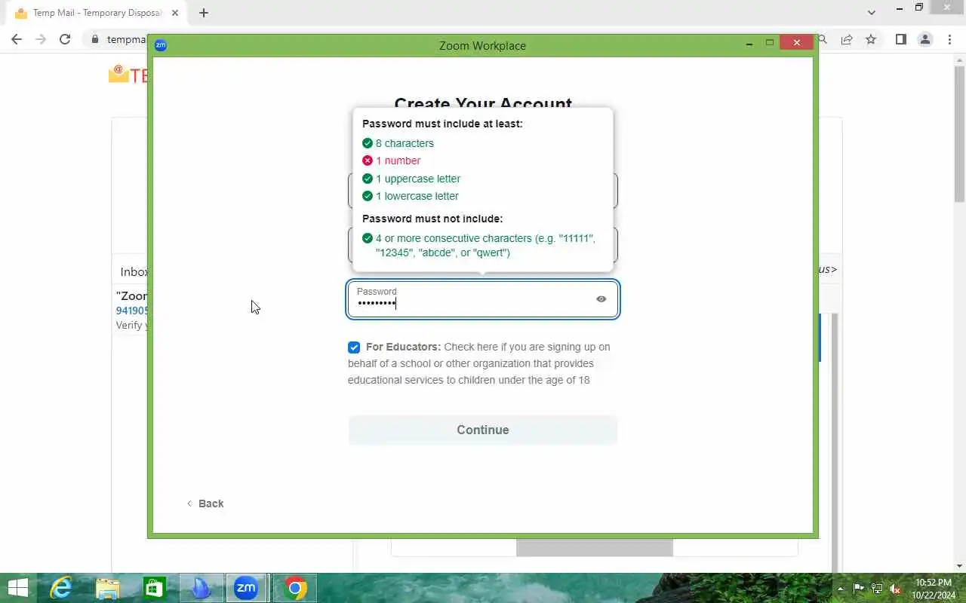Switch to Zoom app in taskbar

tap(246, 588)
